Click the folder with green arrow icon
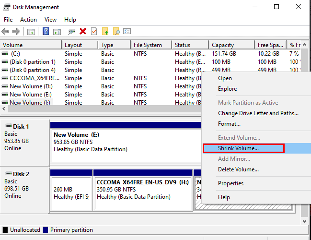This screenshot has width=311, height=240. point(105,31)
